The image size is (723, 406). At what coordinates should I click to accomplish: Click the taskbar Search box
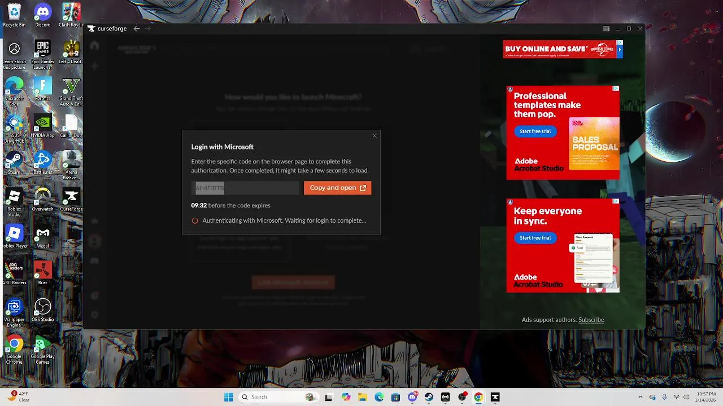(x=278, y=397)
